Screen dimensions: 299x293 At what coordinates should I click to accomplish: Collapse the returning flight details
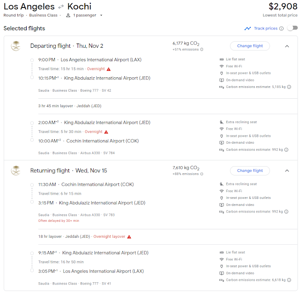pyautogui.click(x=287, y=171)
